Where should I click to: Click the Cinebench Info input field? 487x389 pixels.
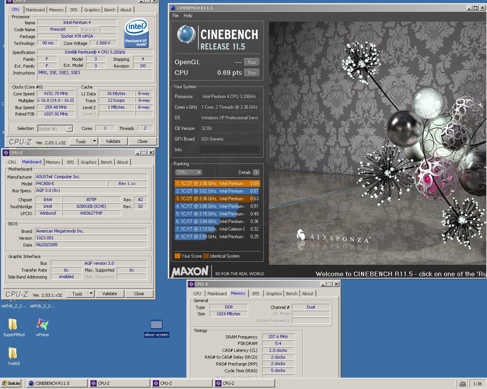coord(229,150)
